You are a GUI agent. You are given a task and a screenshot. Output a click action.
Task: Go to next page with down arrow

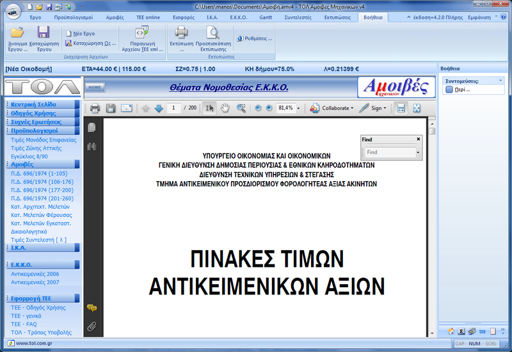point(159,108)
